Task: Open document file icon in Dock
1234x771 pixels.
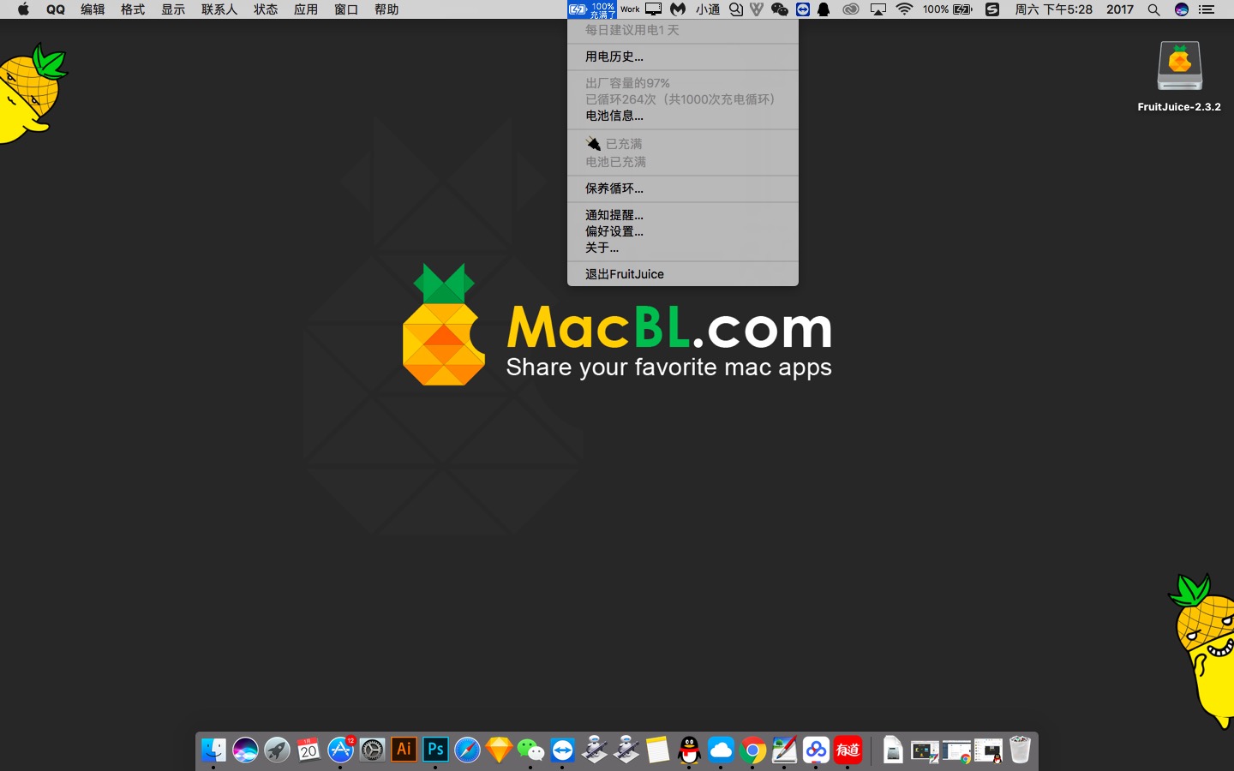Action: 893,750
